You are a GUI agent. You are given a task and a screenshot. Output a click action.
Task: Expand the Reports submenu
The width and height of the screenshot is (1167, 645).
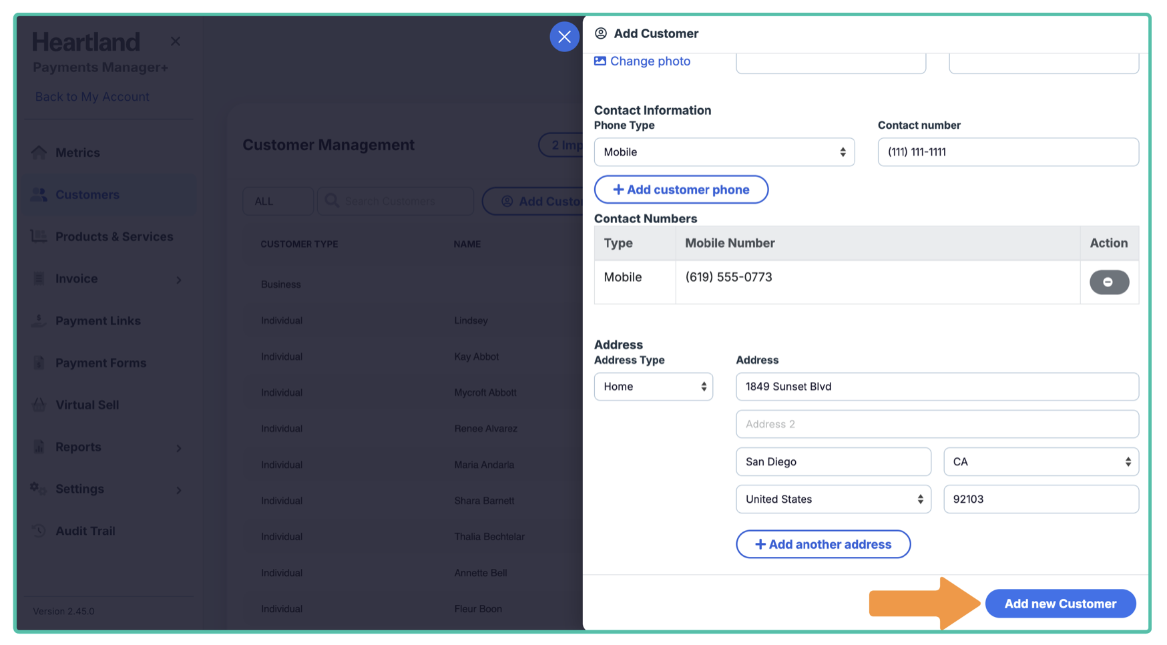[179, 448]
